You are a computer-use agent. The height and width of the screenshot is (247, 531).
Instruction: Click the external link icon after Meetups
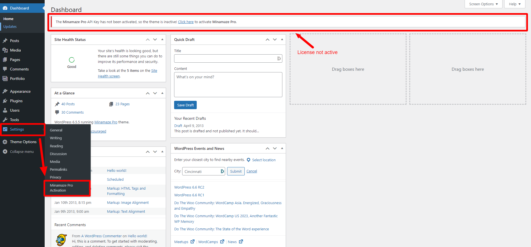coord(193,241)
